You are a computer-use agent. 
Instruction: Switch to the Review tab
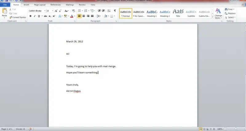tap(82, 5)
